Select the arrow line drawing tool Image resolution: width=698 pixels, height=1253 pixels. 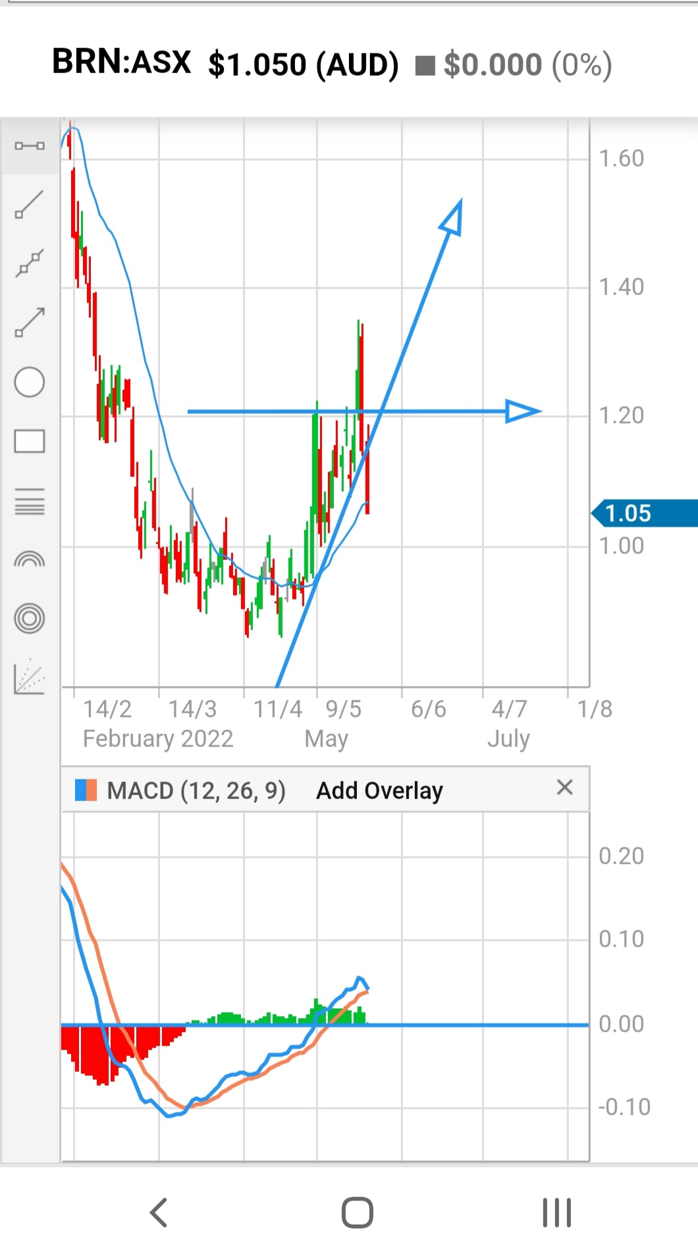click(30, 322)
